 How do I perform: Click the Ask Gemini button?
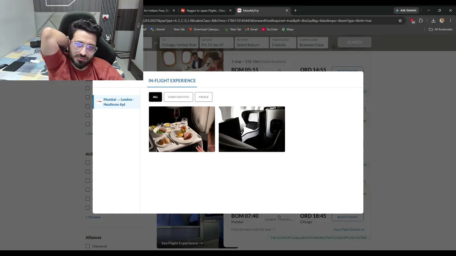coord(405,10)
